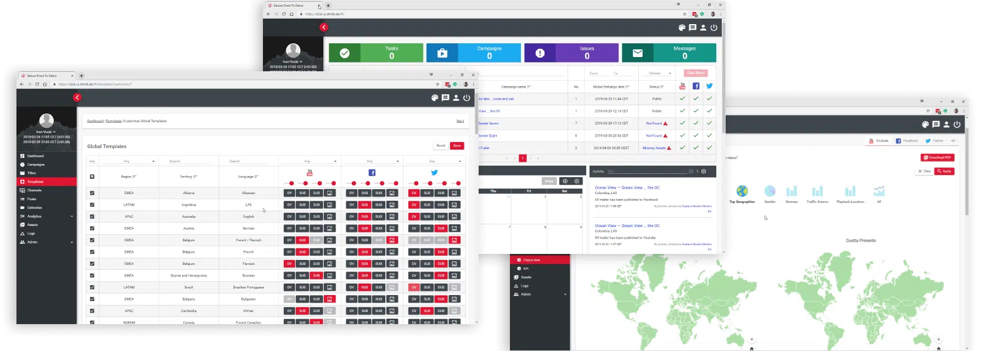Sort by Territory column sort icon
988x351 pixels.
(x=195, y=177)
